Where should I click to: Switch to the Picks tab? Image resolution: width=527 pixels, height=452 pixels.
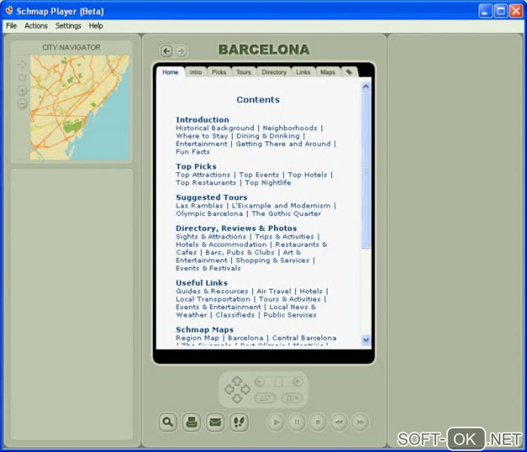[219, 72]
